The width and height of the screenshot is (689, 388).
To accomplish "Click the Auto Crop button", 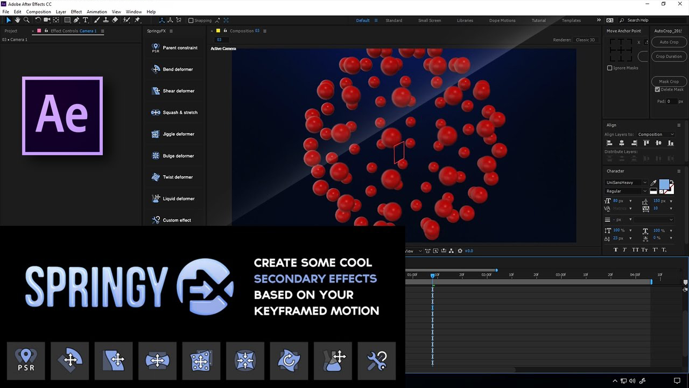I will pos(669,42).
